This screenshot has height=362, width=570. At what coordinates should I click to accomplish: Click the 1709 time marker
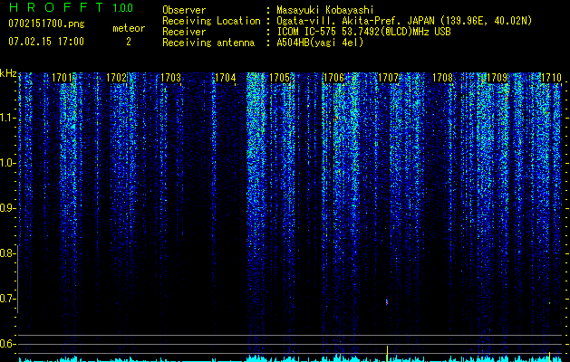click(x=497, y=78)
